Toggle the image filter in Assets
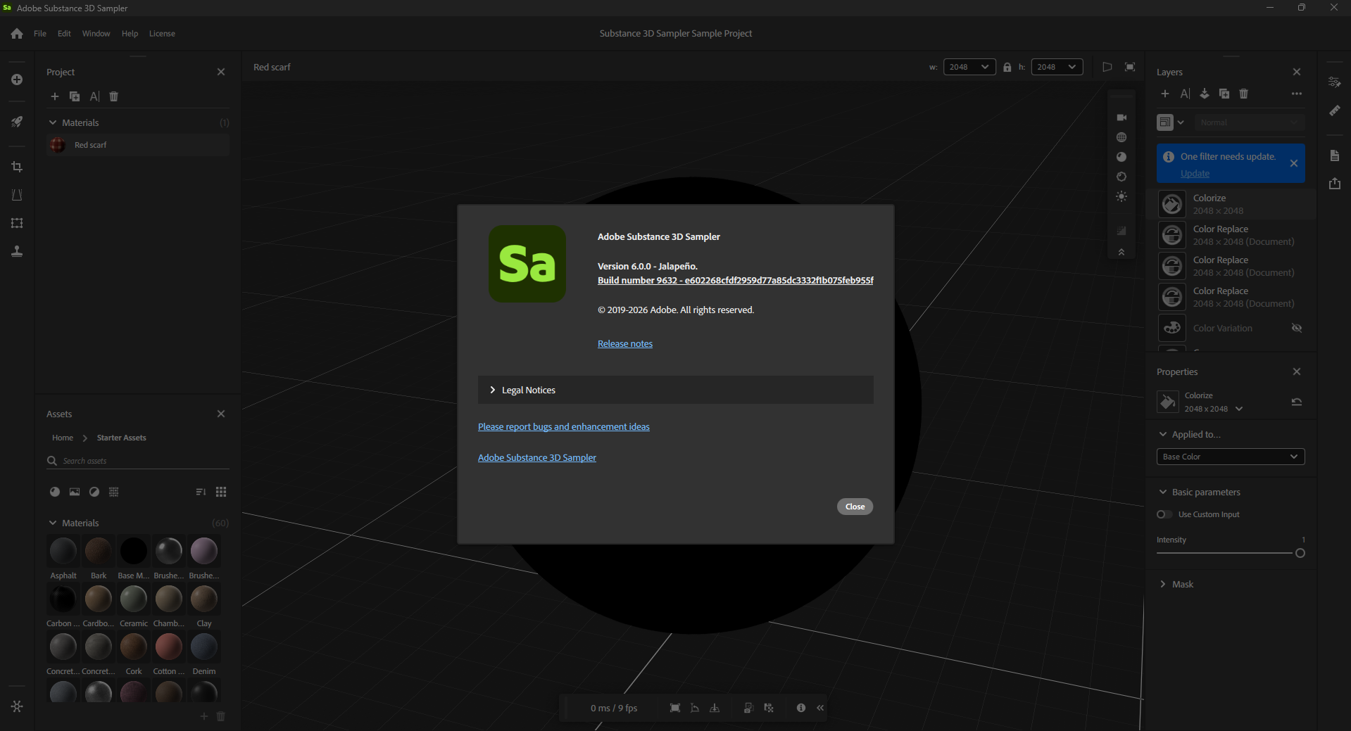This screenshot has height=731, width=1351. pos(75,492)
